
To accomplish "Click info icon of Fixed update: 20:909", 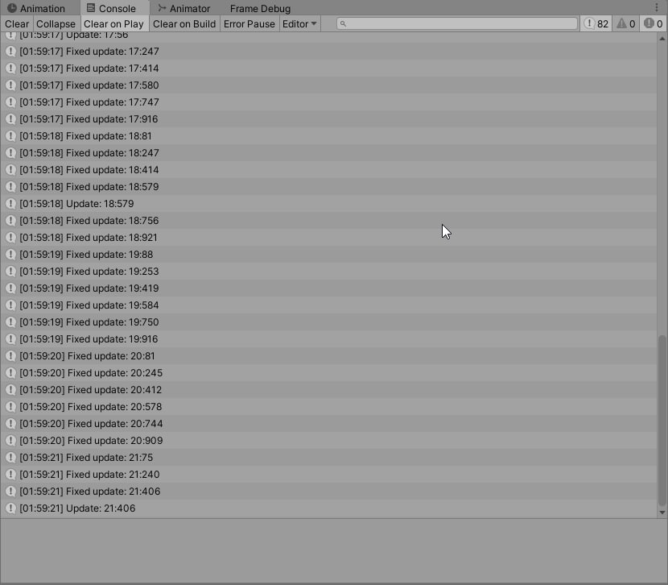I will 10,441.
